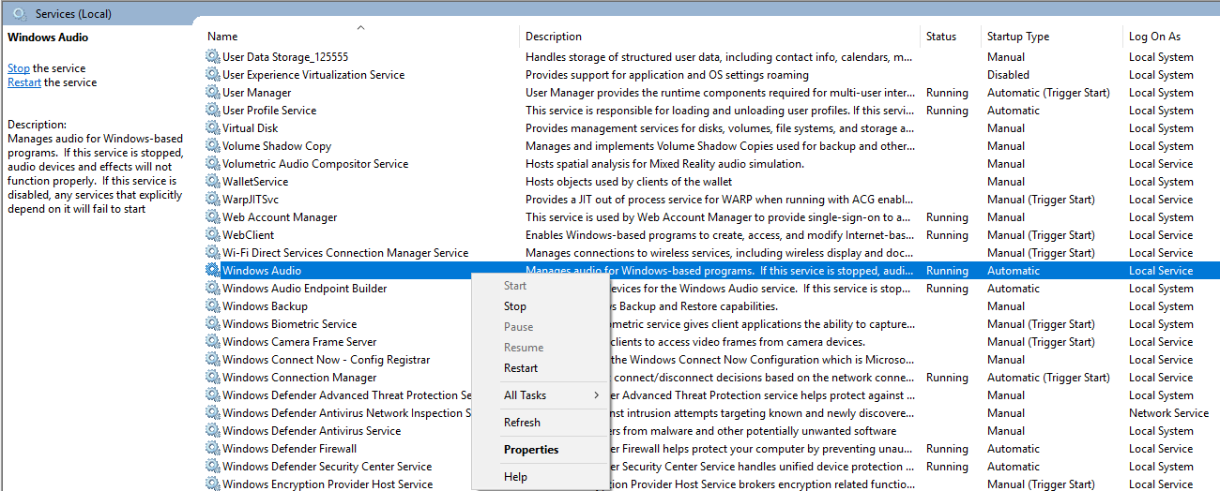Click Automatic startup type of Windows Defender Firewall
This screenshot has height=491, width=1220.
[x=1014, y=449]
